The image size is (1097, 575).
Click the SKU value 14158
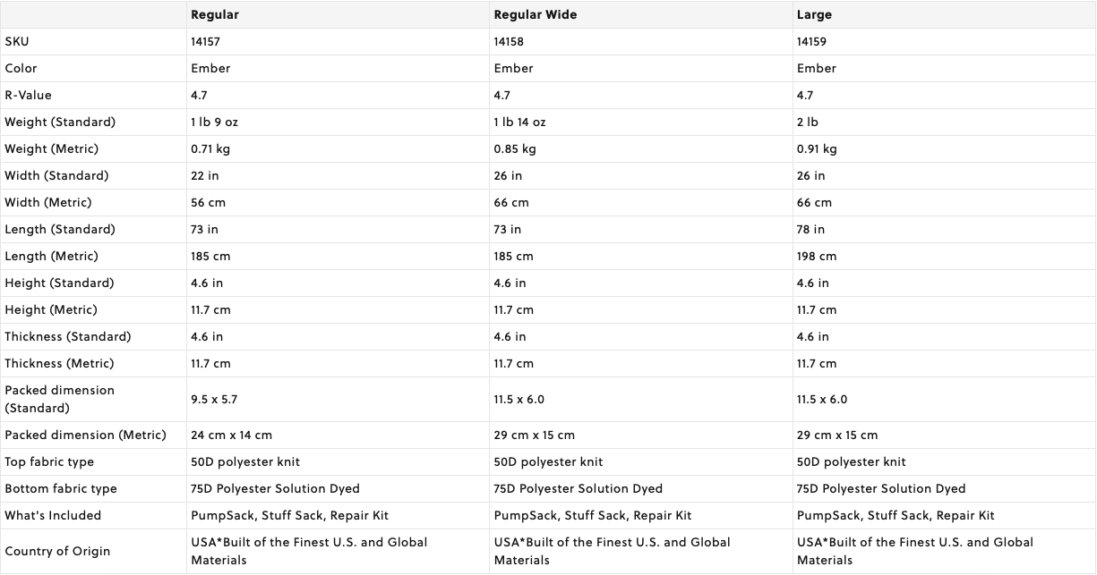tap(509, 42)
